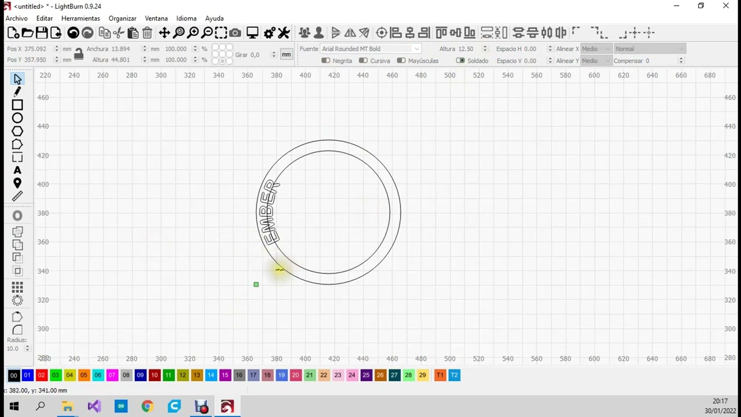Viewport: 741px width, 417px height.
Task: Select the Polygon hexagon tool
Action: (x=17, y=131)
